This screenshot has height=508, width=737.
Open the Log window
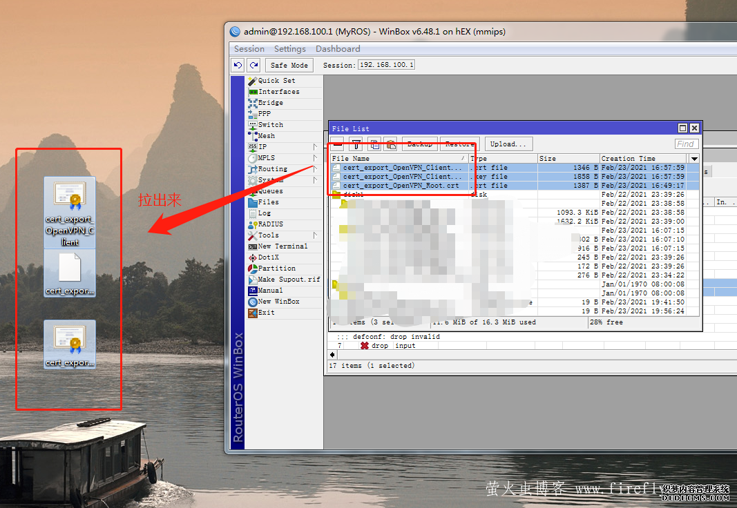[x=264, y=213]
